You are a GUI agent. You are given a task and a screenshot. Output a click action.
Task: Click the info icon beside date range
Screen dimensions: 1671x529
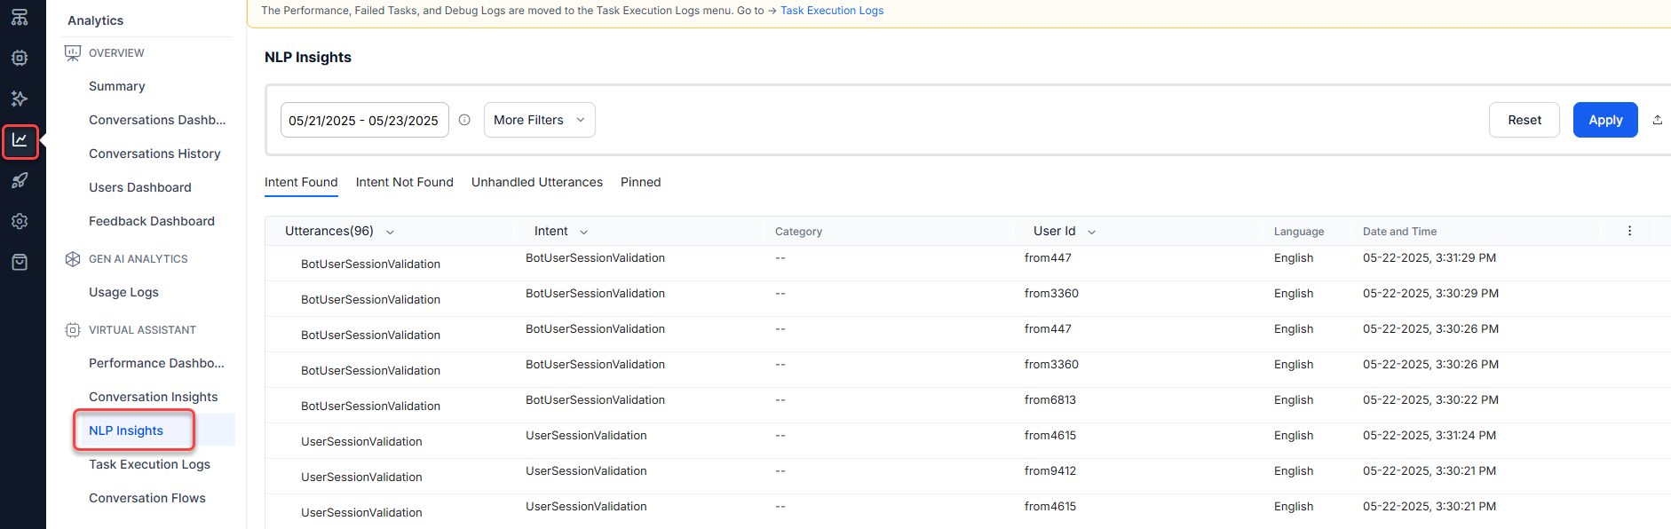[464, 120]
